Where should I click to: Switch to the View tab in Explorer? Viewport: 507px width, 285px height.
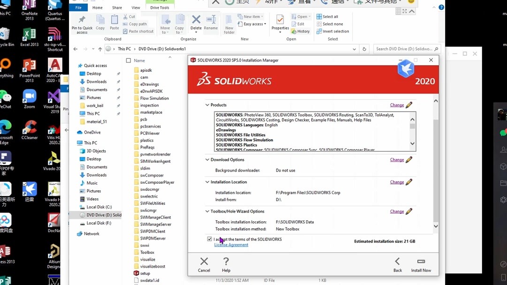point(136,7)
